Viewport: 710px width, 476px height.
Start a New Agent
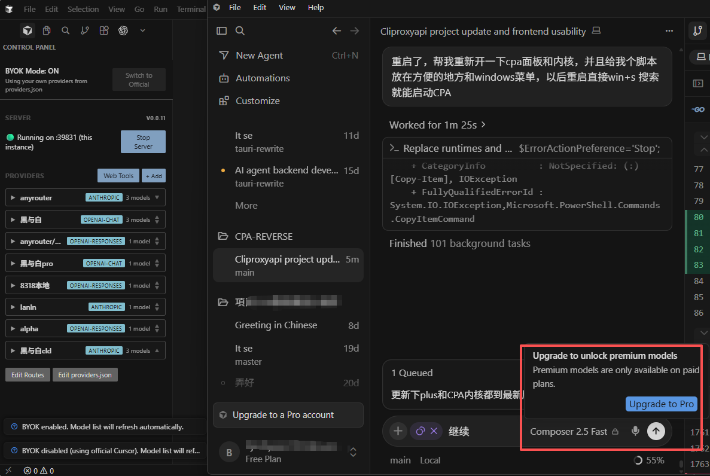288,55
